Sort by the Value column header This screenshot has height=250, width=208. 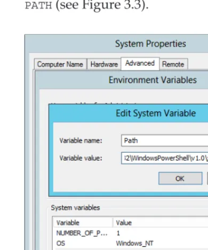pyautogui.click(x=161, y=223)
